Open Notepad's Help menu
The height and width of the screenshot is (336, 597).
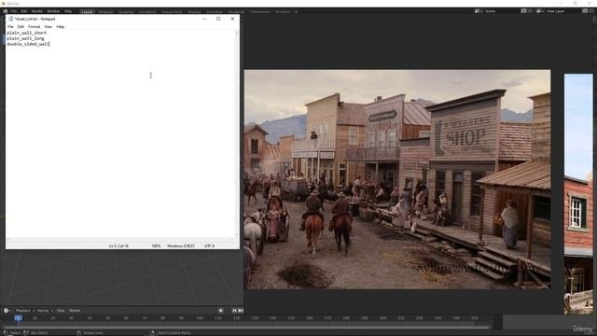tap(60, 27)
